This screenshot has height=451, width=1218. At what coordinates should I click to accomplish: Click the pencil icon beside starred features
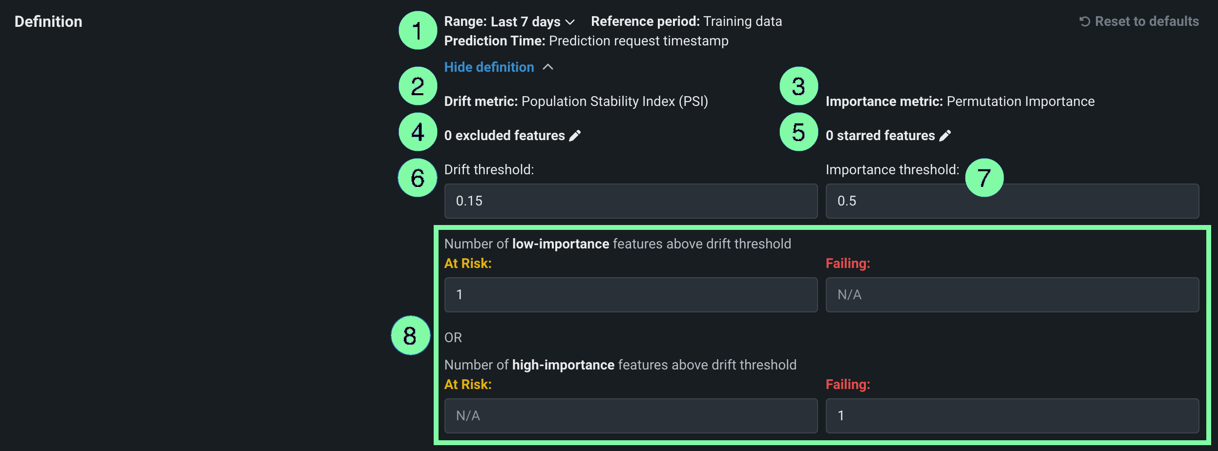pos(945,136)
